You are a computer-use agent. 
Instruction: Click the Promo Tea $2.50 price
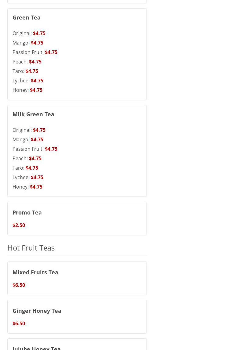[19, 225]
